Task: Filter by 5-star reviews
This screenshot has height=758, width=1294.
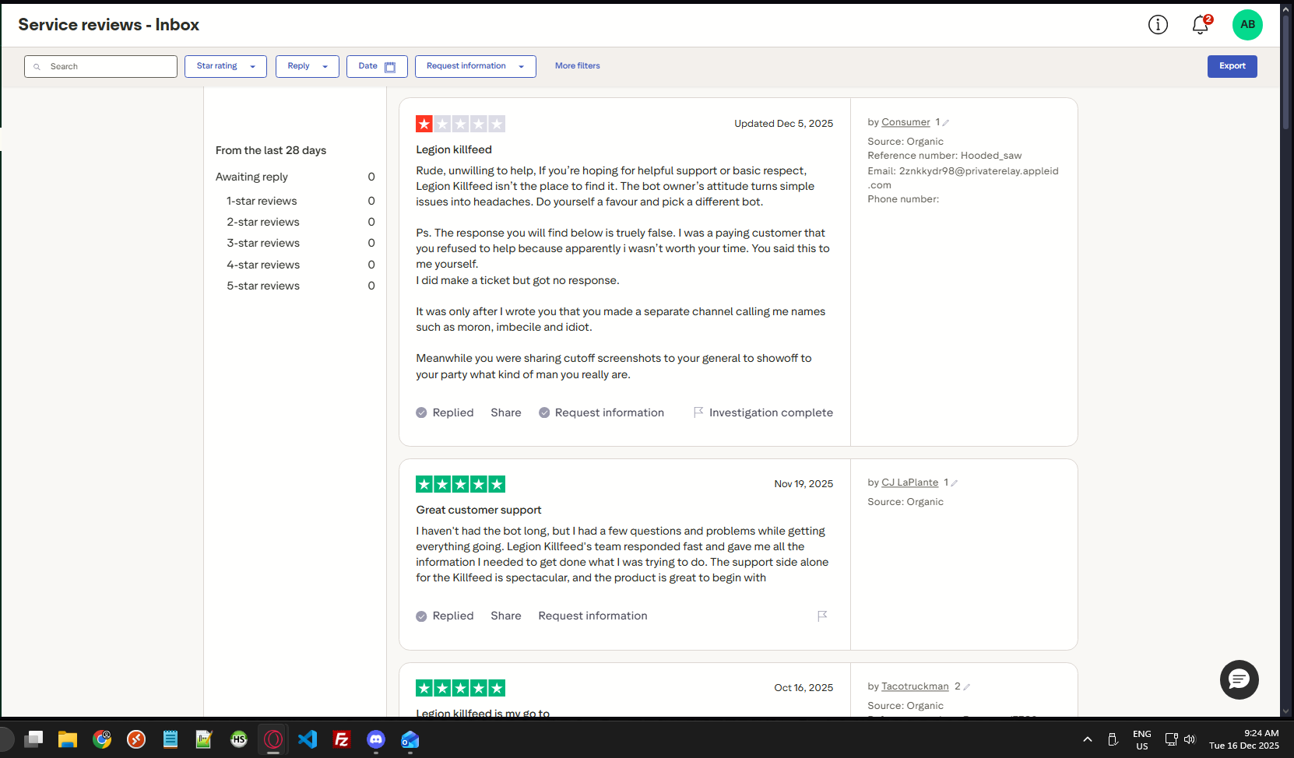Action: 301,286
